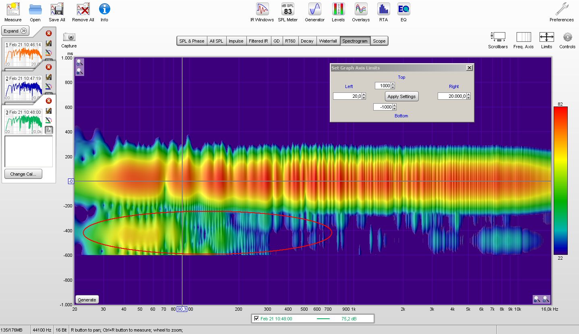Toggle graph Scrollbars
Image resolution: width=579 pixels, height=334 pixels.
498,40
